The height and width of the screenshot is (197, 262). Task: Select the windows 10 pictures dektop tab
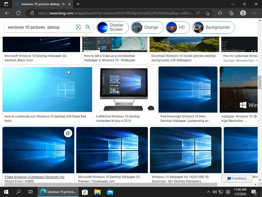point(43,4)
